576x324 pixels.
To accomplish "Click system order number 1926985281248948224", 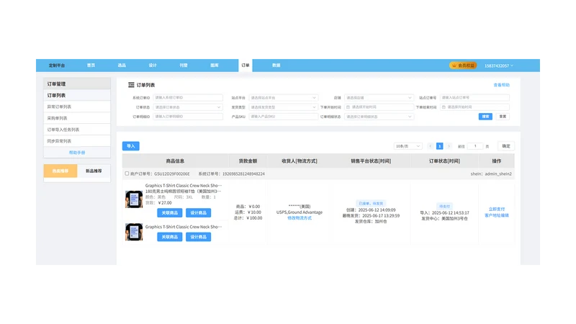I will [243, 174].
